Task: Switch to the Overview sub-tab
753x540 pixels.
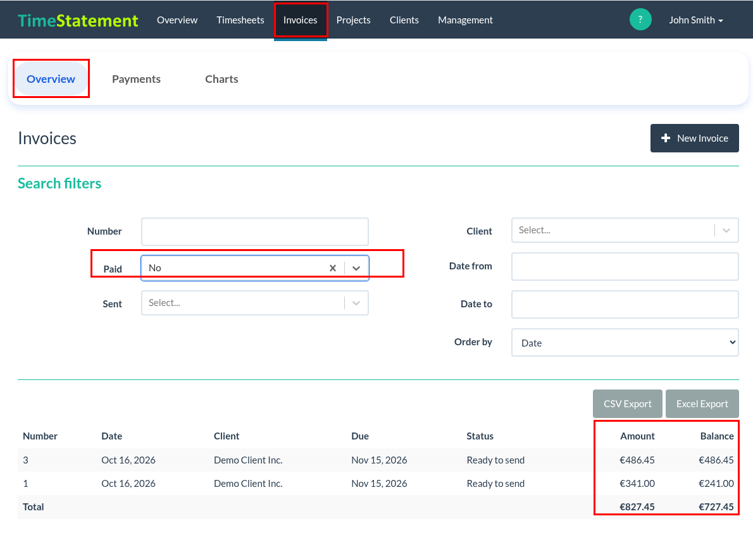Action: [x=51, y=78]
